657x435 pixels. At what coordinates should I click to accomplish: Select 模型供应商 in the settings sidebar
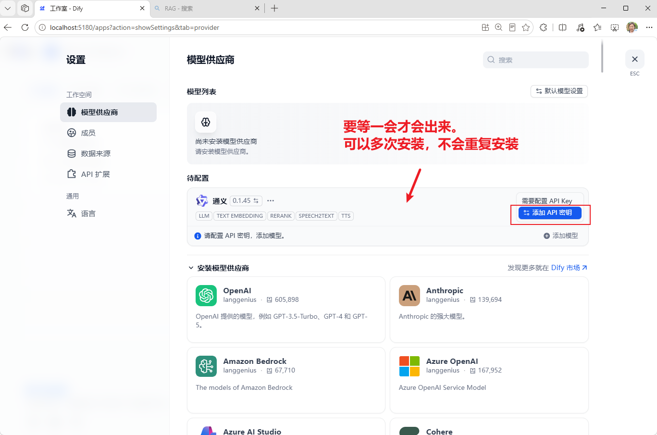pyautogui.click(x=109, y=112)
